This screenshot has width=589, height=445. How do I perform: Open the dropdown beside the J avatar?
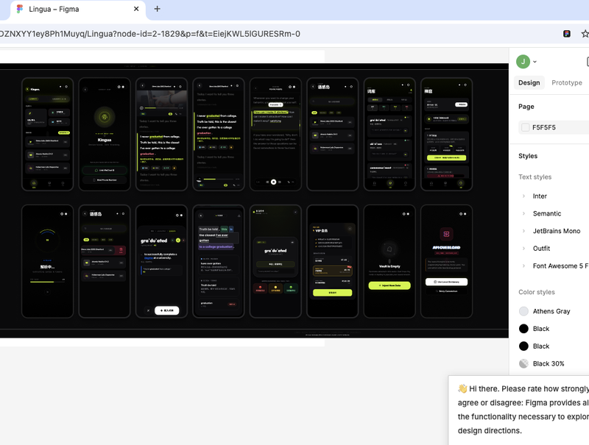535,62
